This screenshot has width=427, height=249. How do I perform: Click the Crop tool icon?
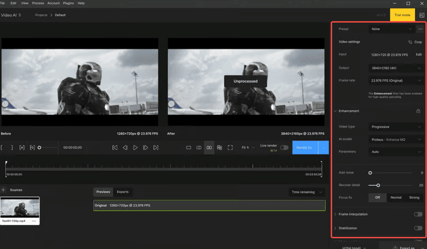(x=410, y=42)
